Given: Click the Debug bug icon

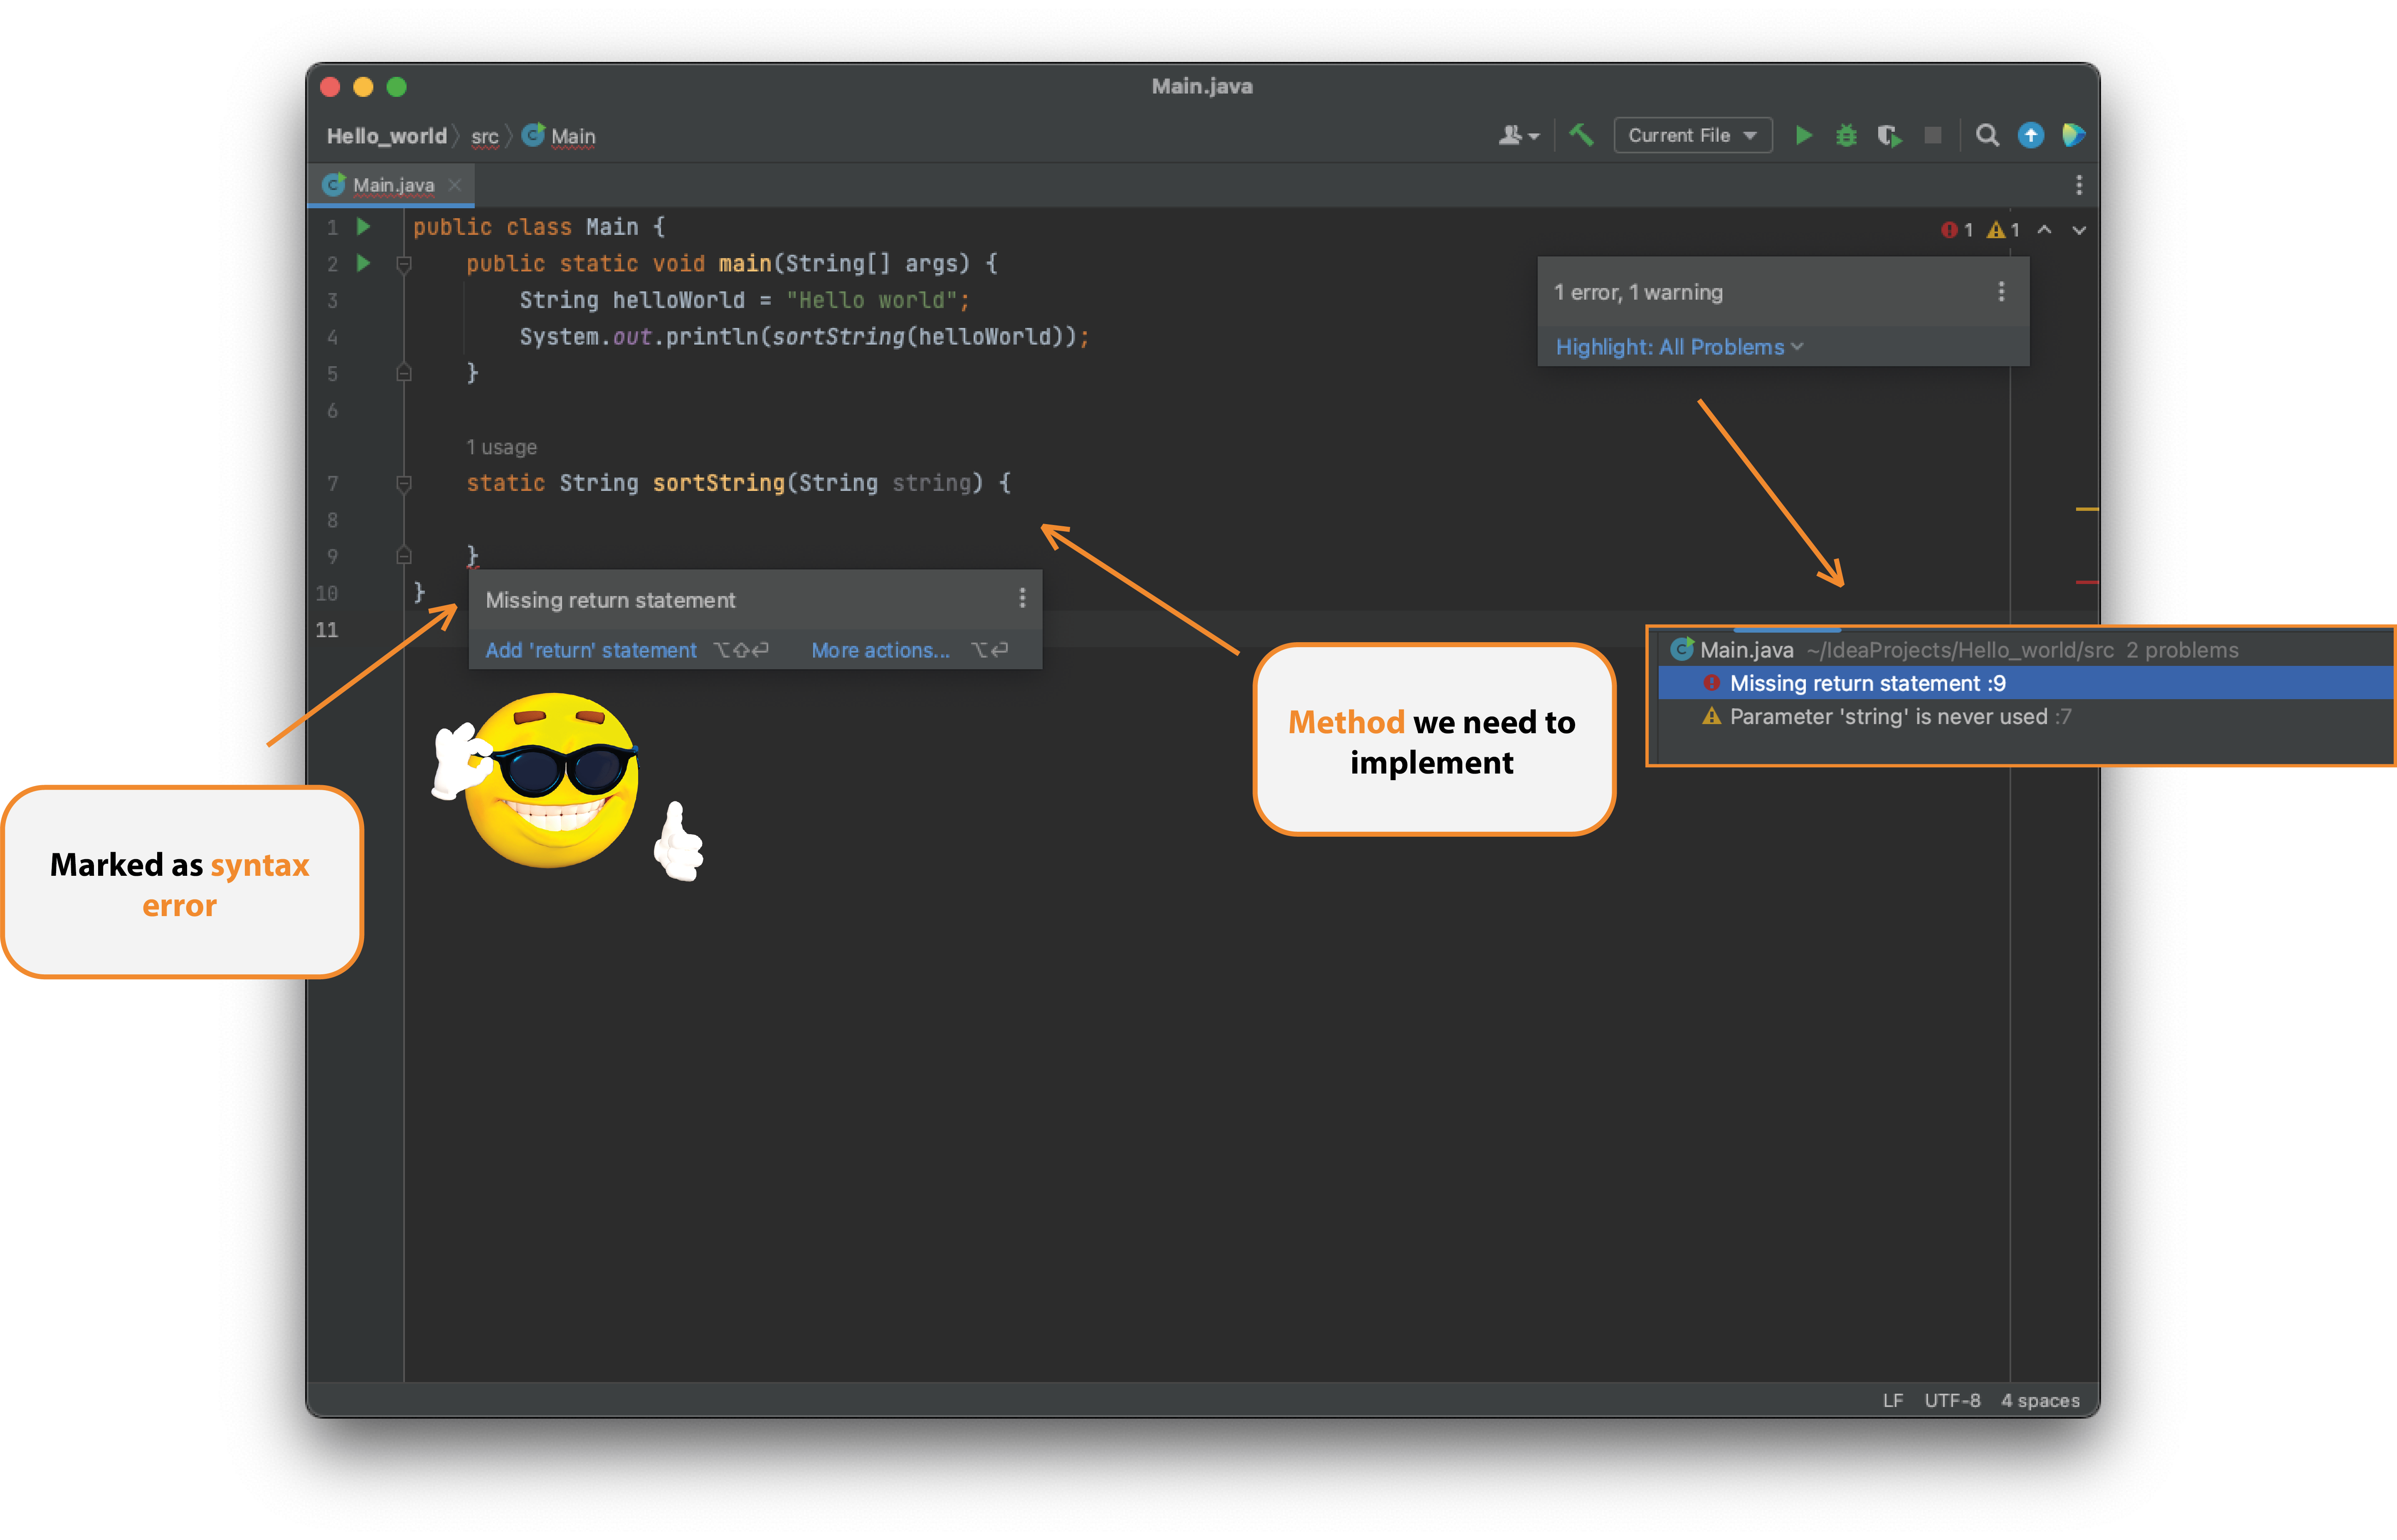Looking at the screenshot, I should [1846, 135].
